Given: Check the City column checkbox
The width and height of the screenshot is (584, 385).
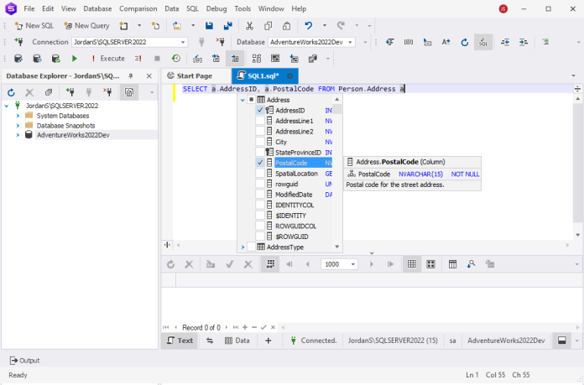Looking at the screenshot, I should (260, 142).
